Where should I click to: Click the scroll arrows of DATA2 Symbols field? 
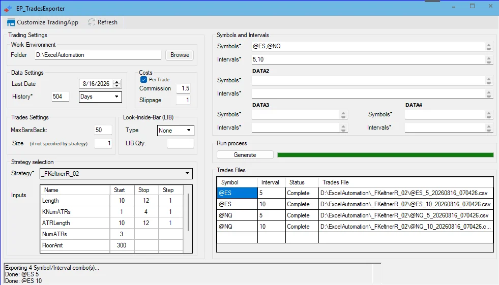489,81
